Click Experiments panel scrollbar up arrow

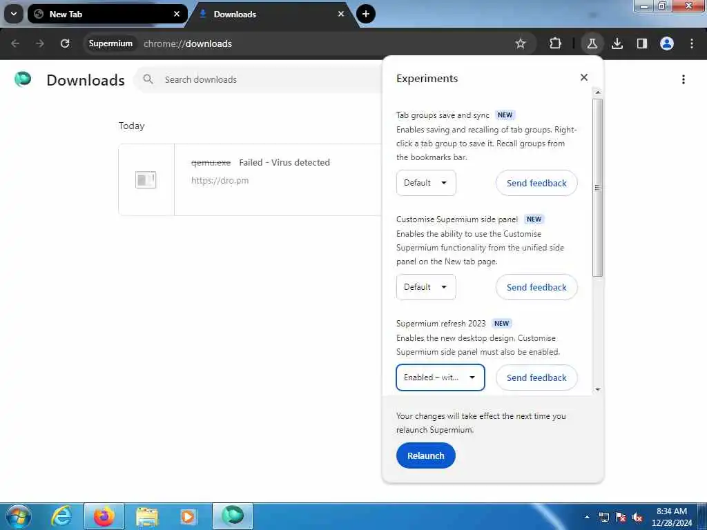[598, 92]
